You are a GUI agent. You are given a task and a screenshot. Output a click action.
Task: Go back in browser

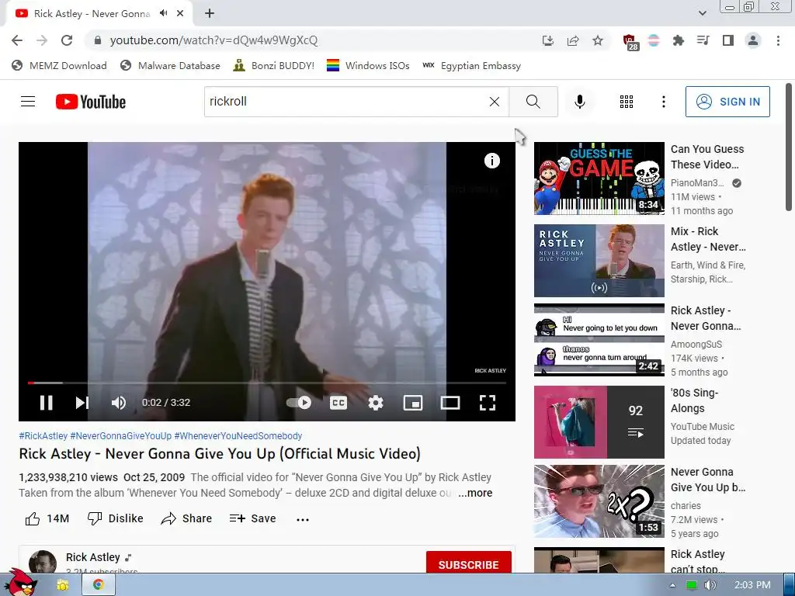point(17,40)
